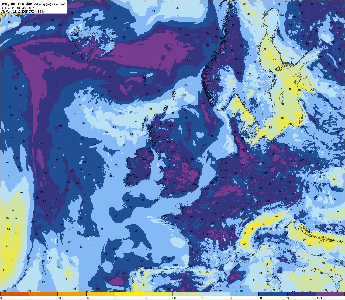Click the humidity value "31" over the Alps
345x300 pixels.
pos(253,230)
